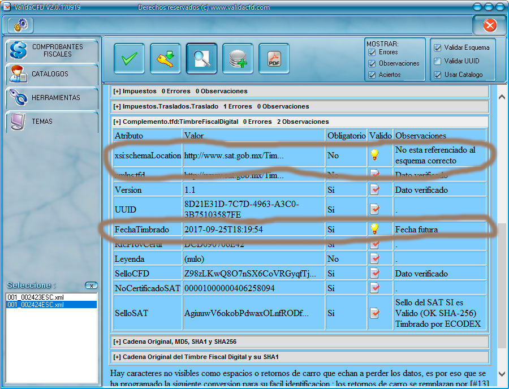509x389 pixels.
Task: Click the lightbulb icon in FechaTimbrado row
Action: tap(374, 229)
